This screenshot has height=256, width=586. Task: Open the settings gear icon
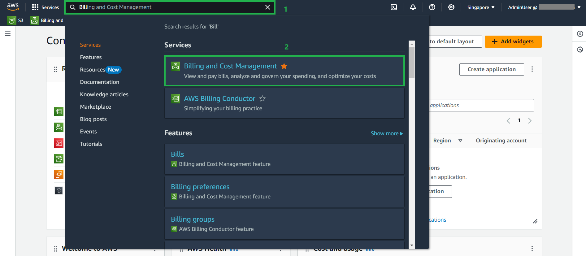pos(451,7)
